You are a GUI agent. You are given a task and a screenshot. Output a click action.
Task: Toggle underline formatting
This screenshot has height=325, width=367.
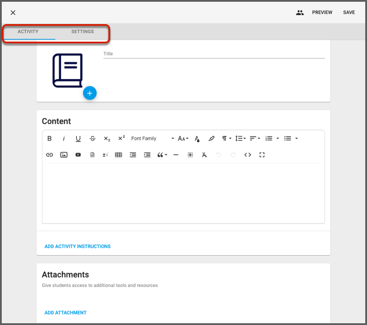pos(78,138)
